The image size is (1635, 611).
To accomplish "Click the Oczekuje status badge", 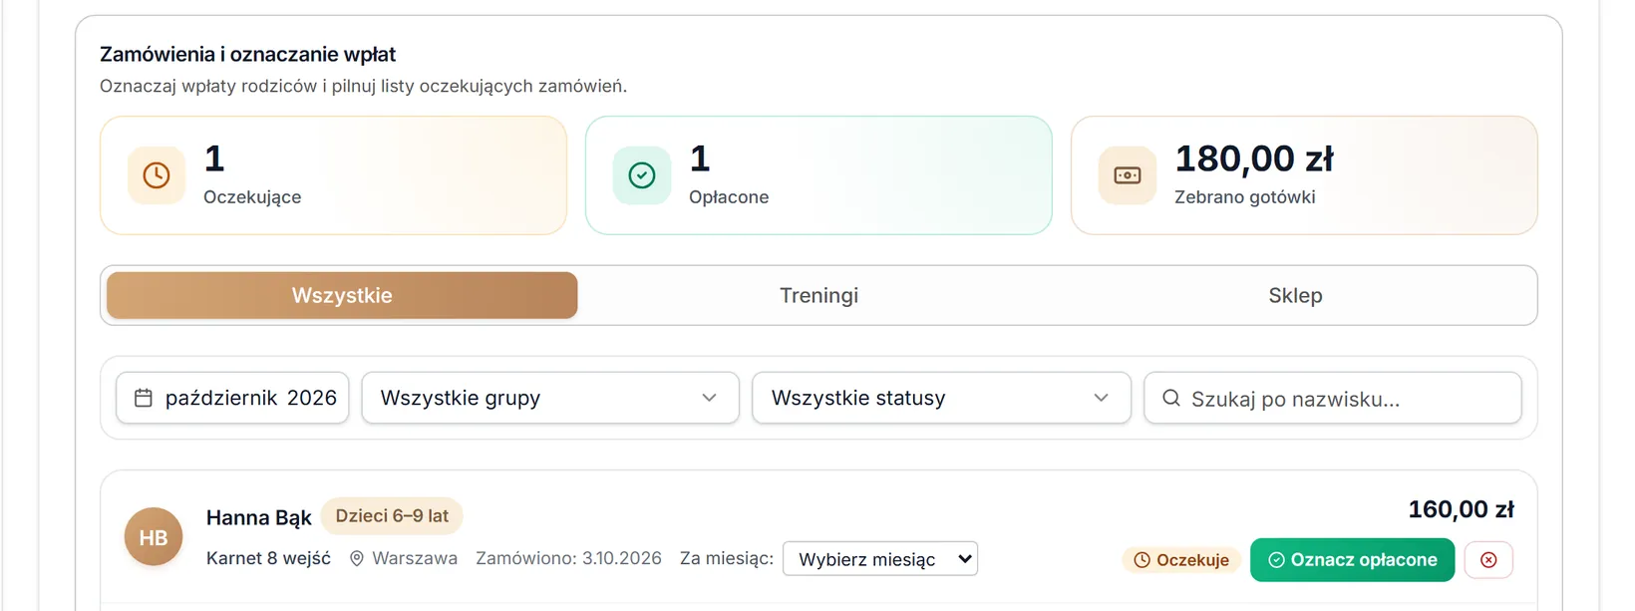I will click(x=1181, y=560).
